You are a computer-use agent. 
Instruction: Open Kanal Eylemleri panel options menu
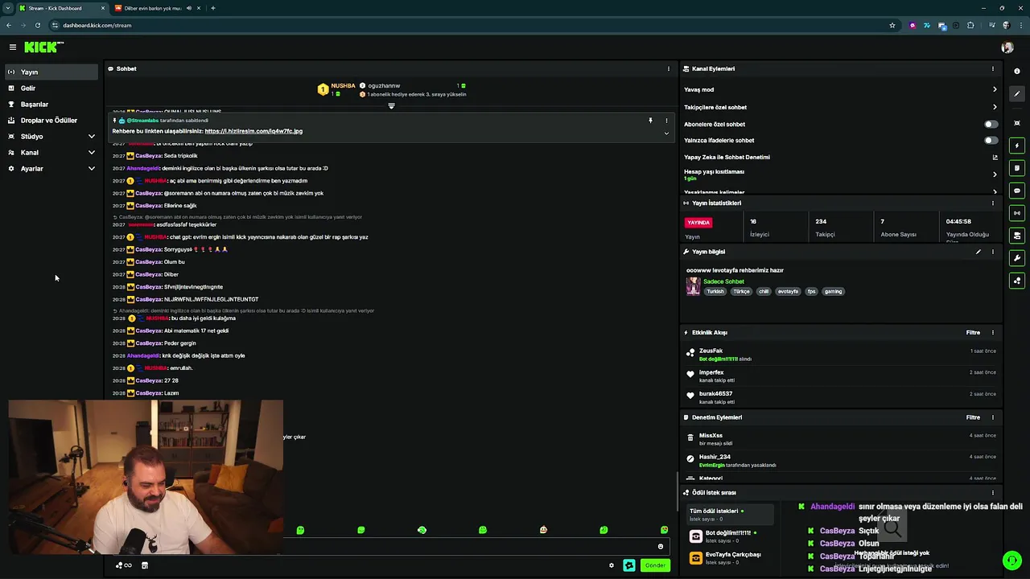tap(992, 68)
